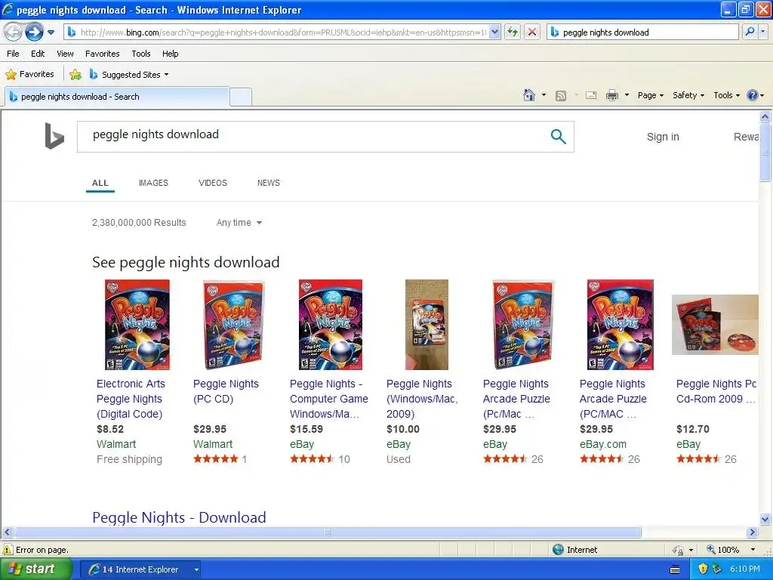773x580 pixels.
Task: Click the Stop loading red X icon
Action: 532,32
